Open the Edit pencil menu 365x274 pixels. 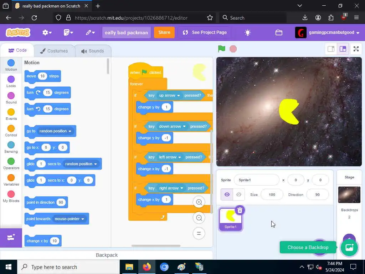(90, 32)
